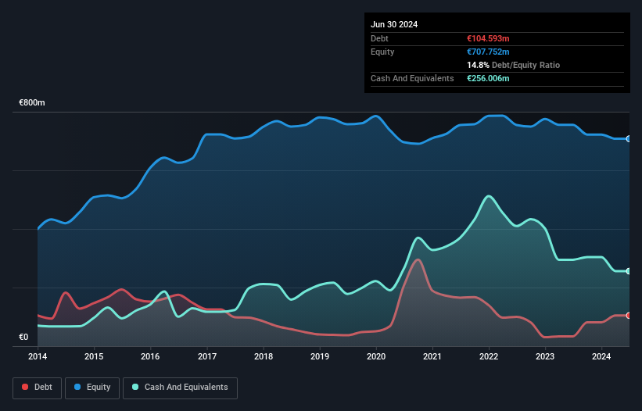Click the blue Equity legend dot

tap(77, 387)
